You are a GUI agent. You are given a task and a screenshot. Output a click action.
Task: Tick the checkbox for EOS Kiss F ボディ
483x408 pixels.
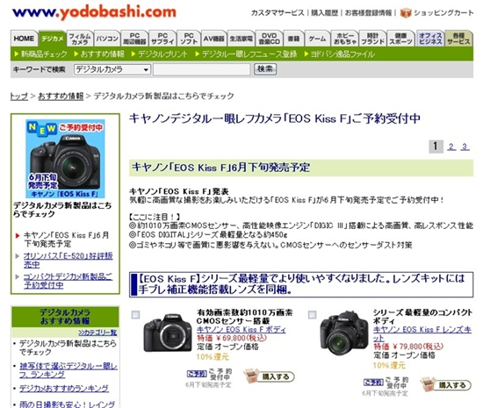(135, 315)
